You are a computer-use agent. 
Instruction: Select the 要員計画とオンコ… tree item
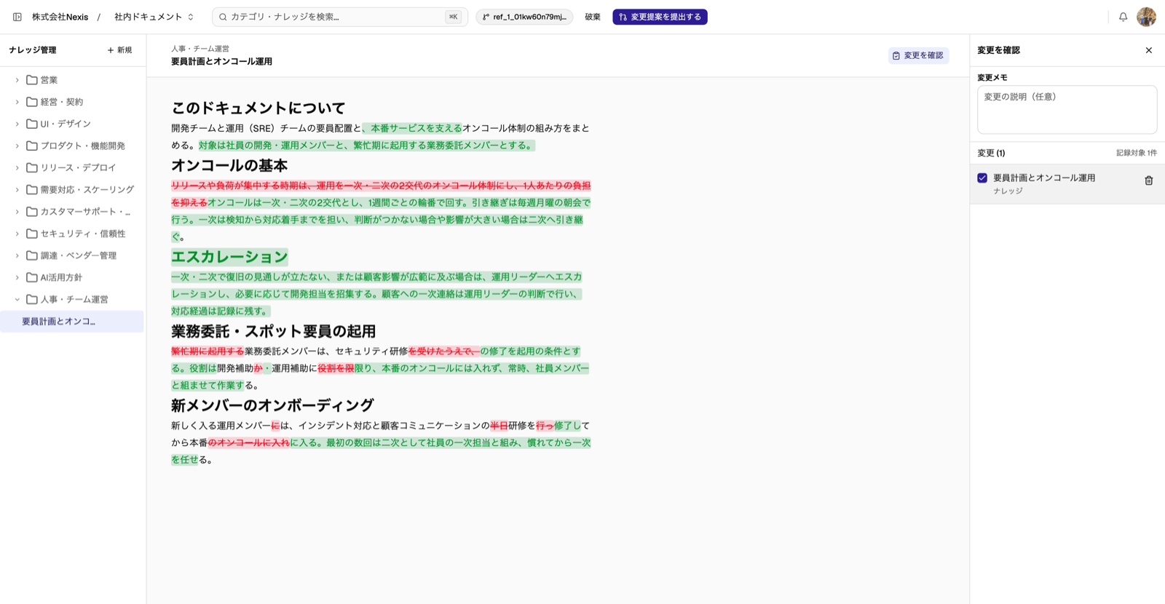point(72,321)
